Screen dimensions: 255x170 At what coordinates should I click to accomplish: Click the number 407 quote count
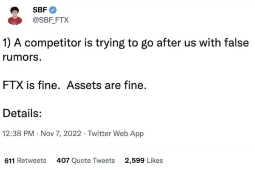(x=63, y=160)
